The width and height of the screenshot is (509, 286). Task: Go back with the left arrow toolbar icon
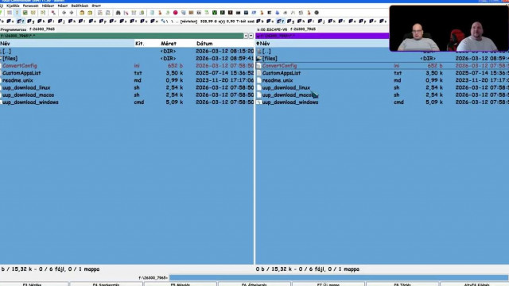[x=64, y=13]
